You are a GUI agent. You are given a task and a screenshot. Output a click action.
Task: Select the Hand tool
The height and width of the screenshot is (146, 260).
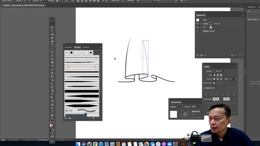click(x=52, y=115)
